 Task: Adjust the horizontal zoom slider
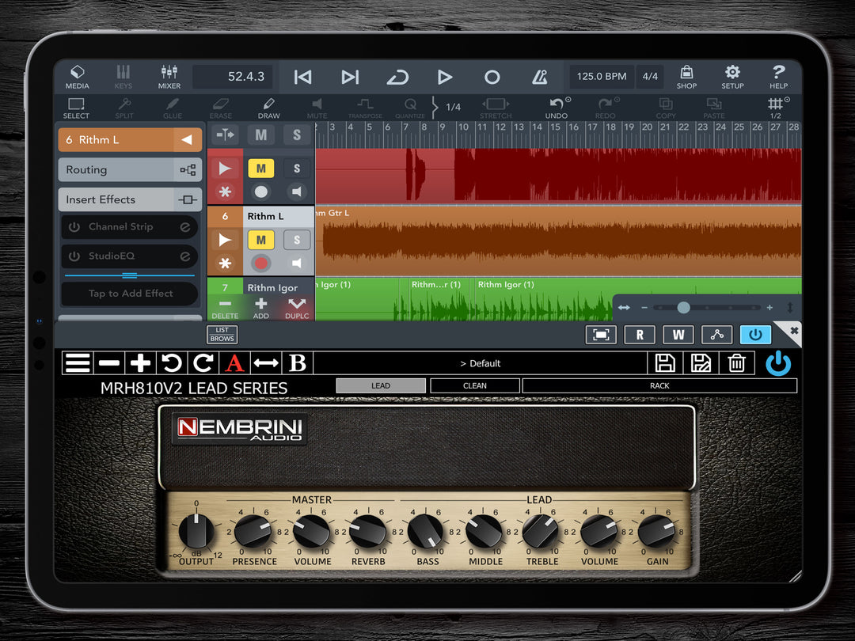pyautogui.click(x=682, y=306)
